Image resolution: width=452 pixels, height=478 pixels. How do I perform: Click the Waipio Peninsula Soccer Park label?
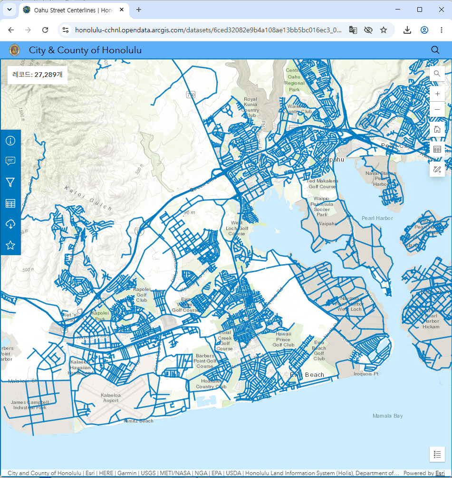pos(322,206)
